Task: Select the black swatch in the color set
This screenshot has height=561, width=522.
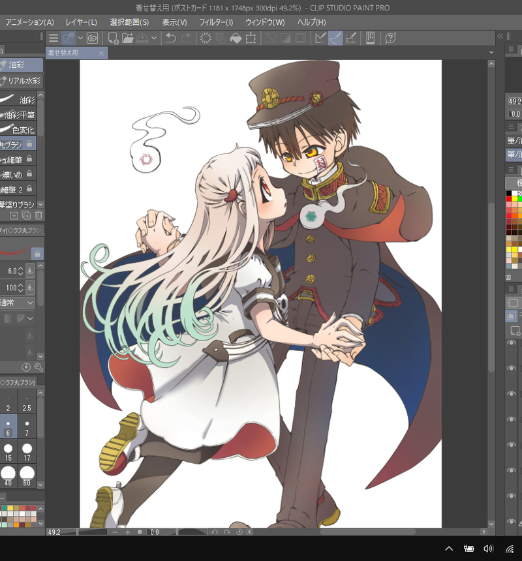Action: 509,193
